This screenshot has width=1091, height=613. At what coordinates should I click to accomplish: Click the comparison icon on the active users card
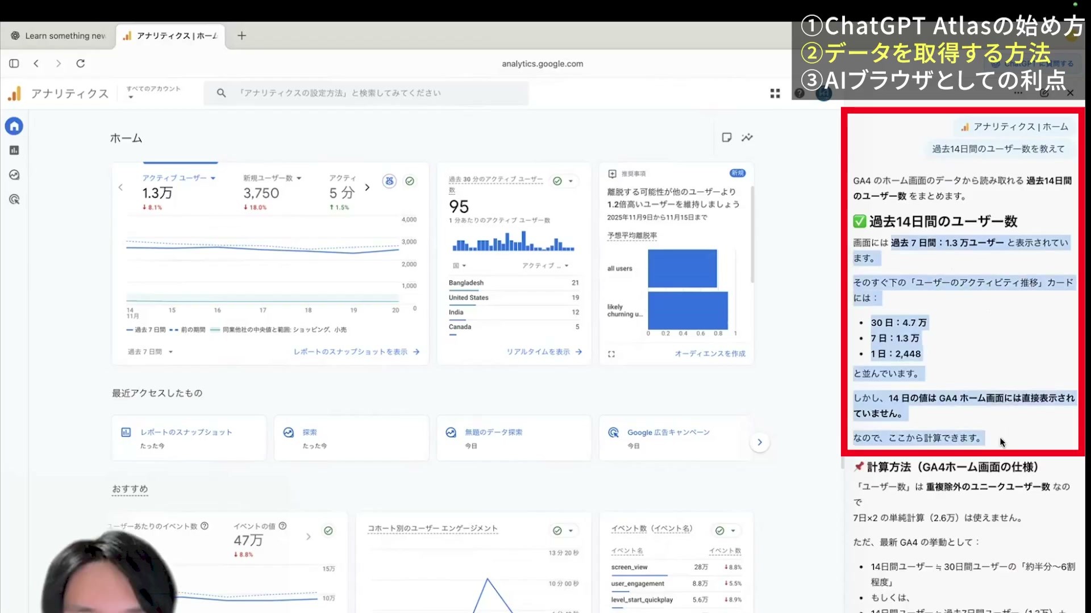(389, 181)
